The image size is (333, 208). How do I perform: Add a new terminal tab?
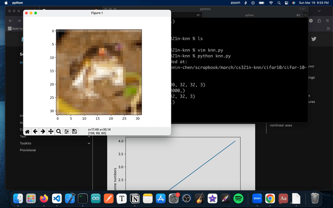tap(305, 15)
